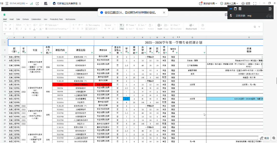Open the General number format dropdown

[110, 25]
